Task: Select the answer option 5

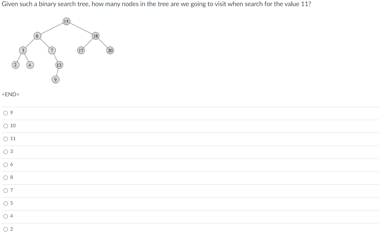Action: point(5,203)
